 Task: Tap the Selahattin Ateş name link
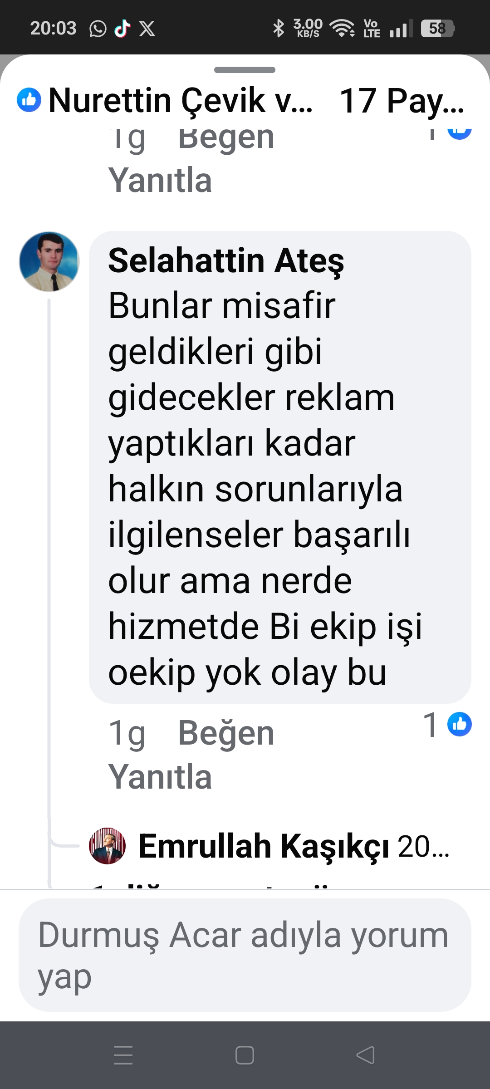point(226,261)
